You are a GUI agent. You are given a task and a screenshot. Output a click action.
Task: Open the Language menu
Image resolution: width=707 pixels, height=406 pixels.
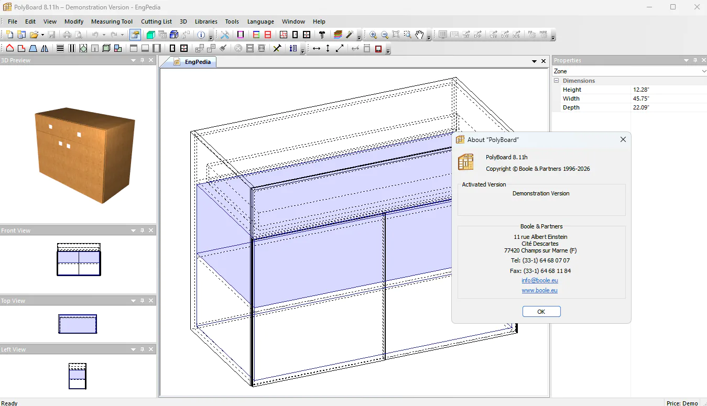[x=260, y=21]
